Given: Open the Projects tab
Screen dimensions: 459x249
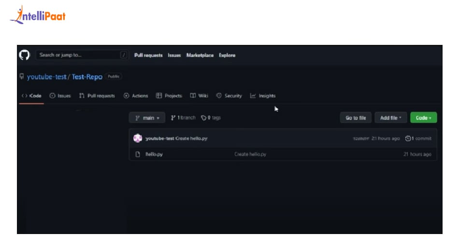Looking at the screenshot, I should click(x=169, y=96).
